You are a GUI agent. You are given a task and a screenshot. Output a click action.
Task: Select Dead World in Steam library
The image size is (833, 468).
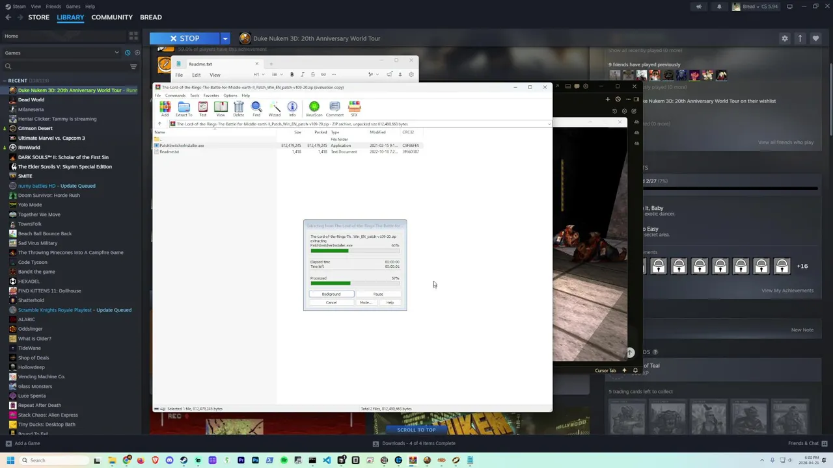point(31,99)
